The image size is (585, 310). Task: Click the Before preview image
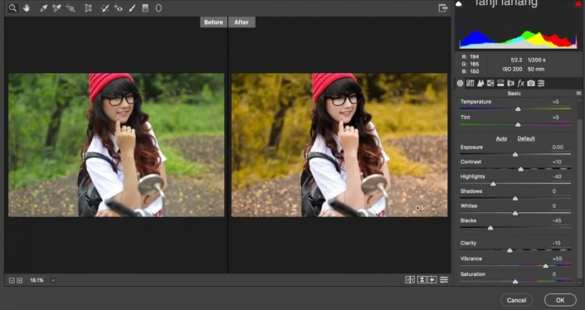click(x=116, y=144)
